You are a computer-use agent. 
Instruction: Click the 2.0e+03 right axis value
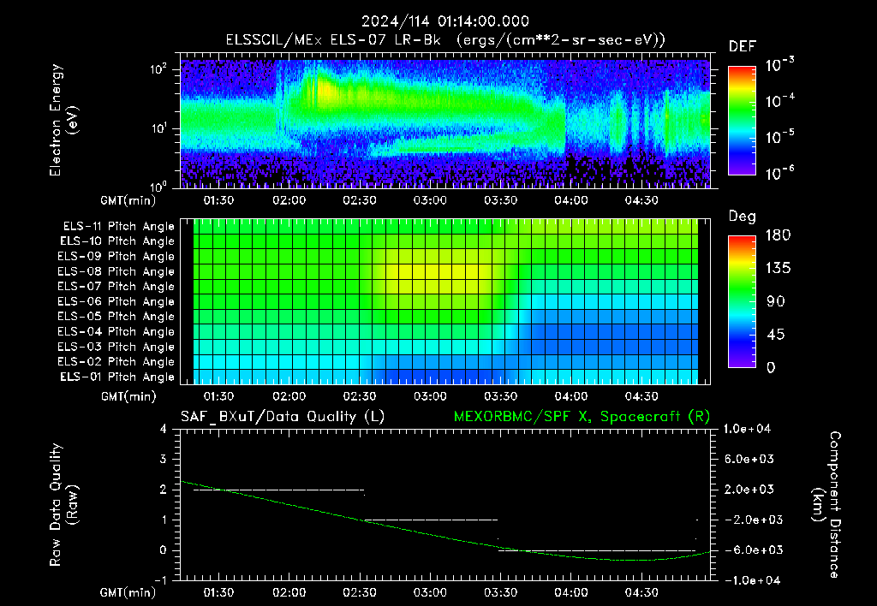pyautogui.click(x=749, y=489)
